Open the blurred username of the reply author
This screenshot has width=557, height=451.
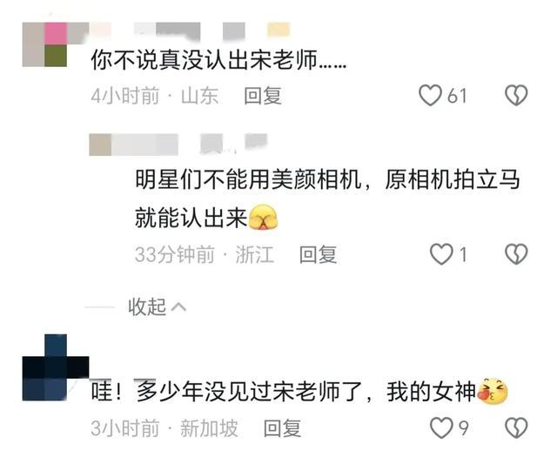(178, 144)
